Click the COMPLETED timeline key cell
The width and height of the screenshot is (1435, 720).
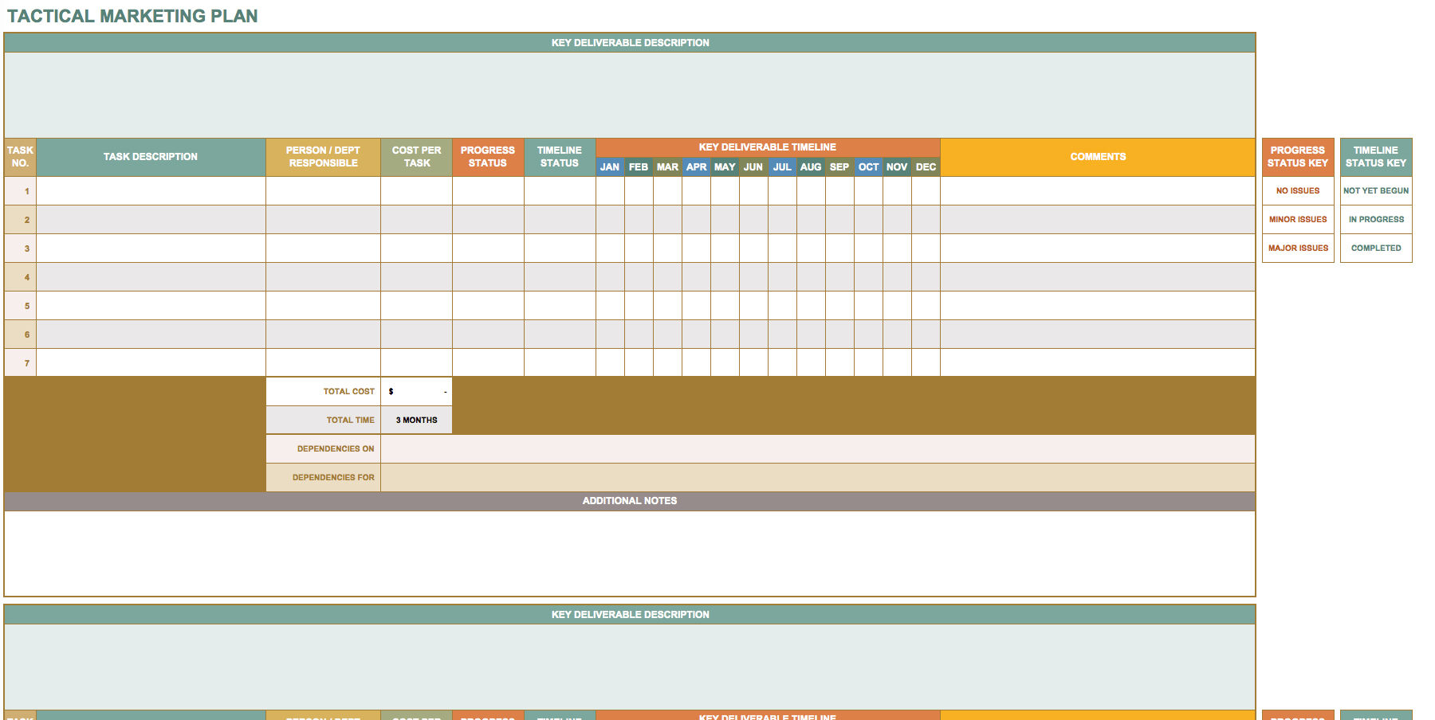[1375, 248]
